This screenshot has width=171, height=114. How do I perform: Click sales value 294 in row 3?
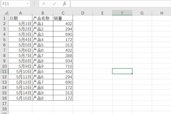63,29
